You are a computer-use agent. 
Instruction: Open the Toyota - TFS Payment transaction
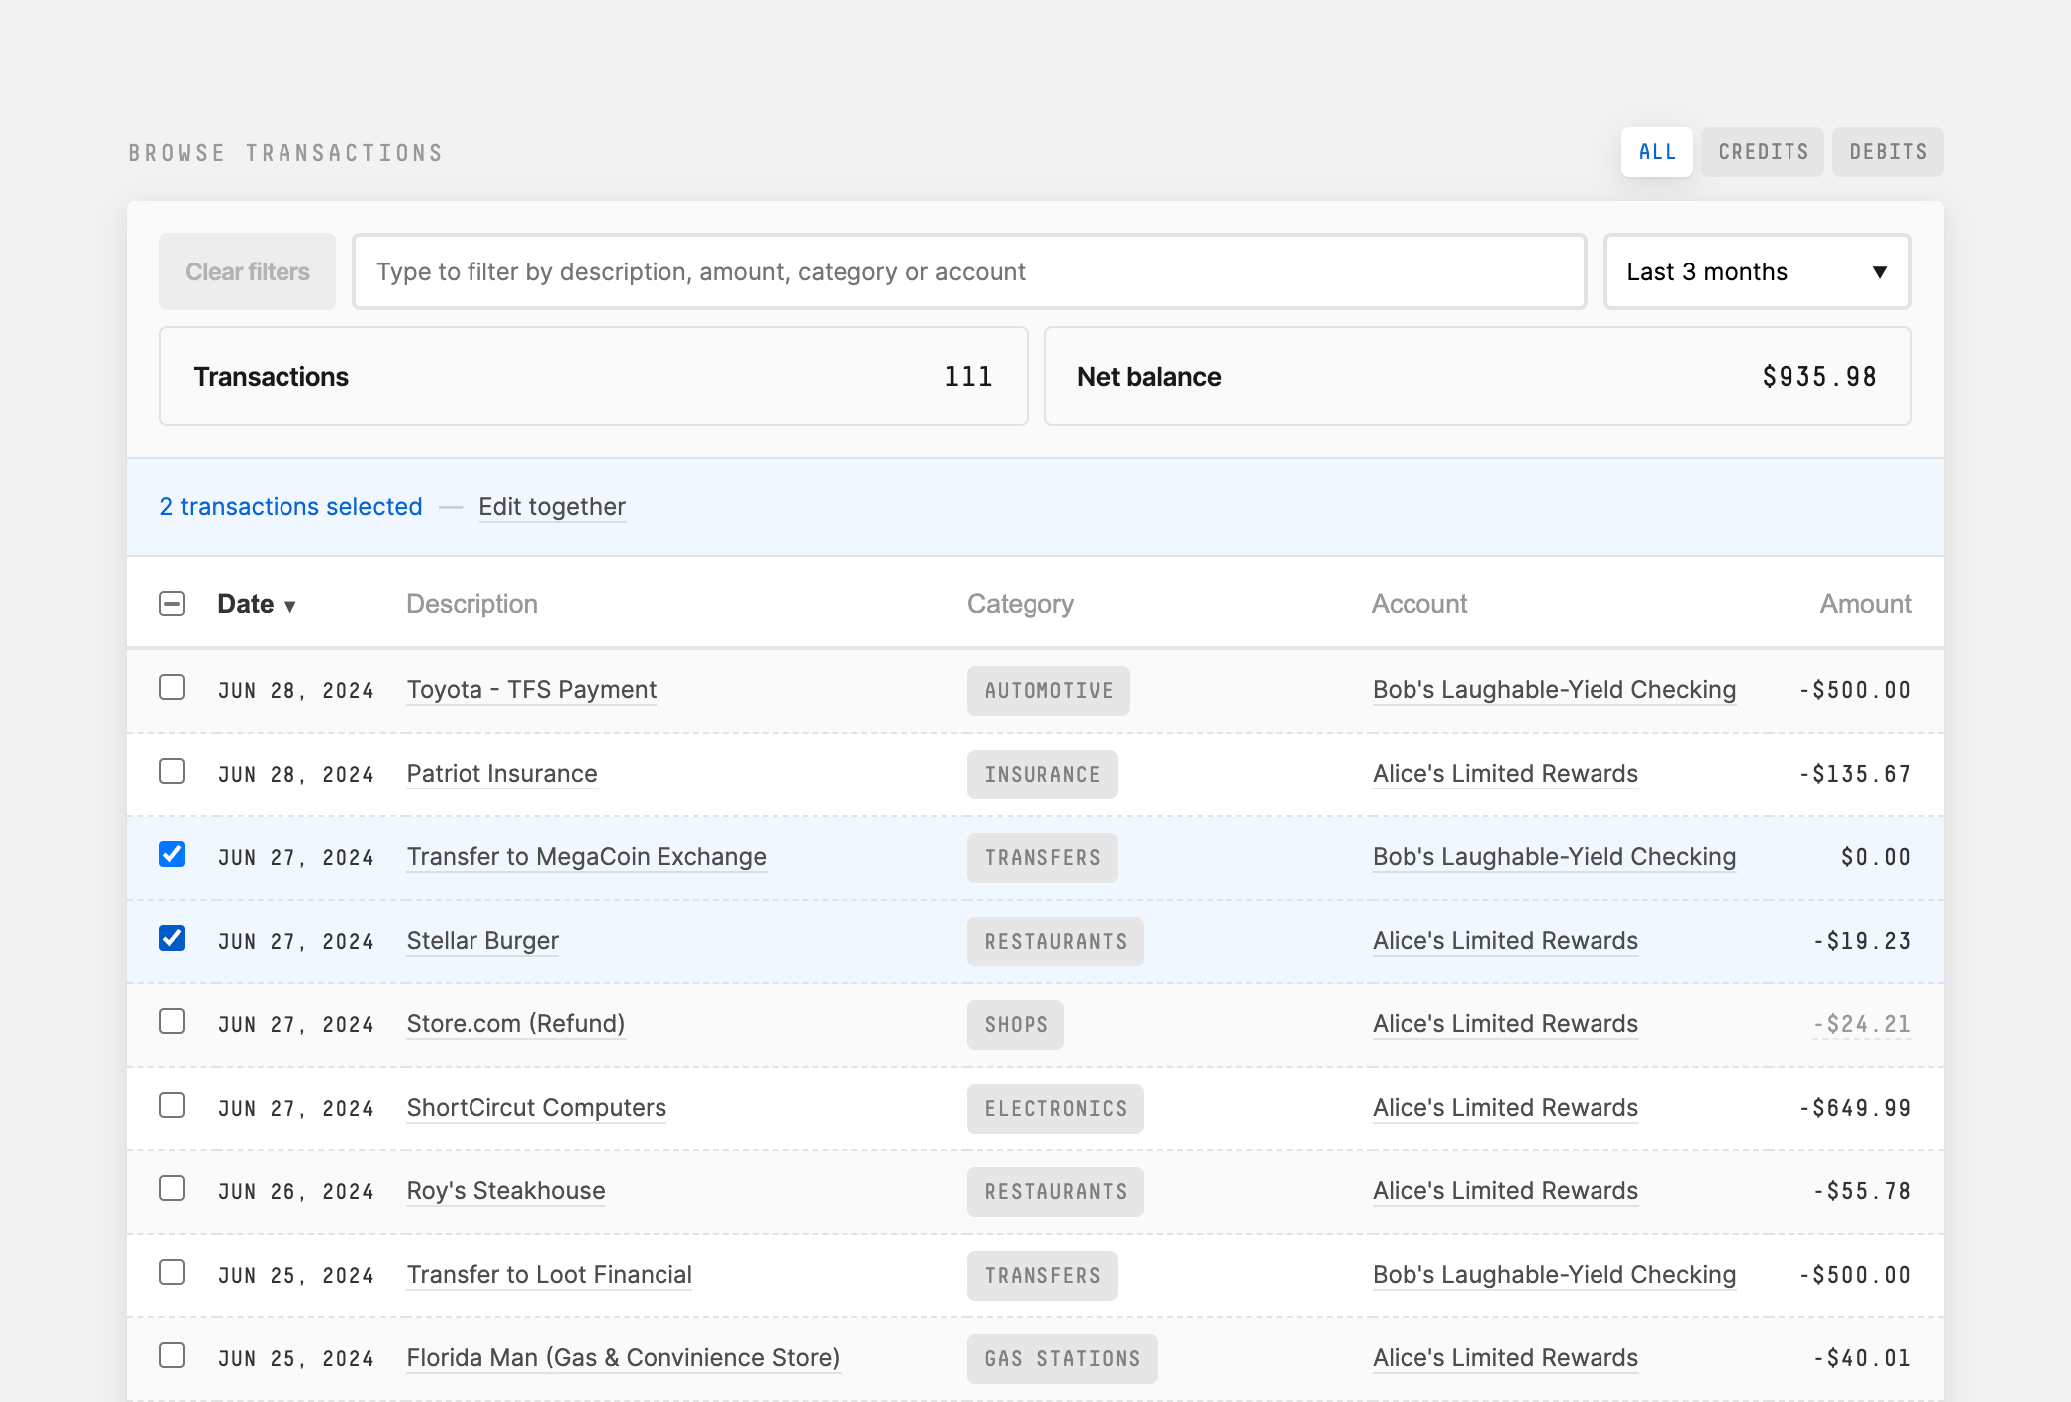(x=532, y=690)
